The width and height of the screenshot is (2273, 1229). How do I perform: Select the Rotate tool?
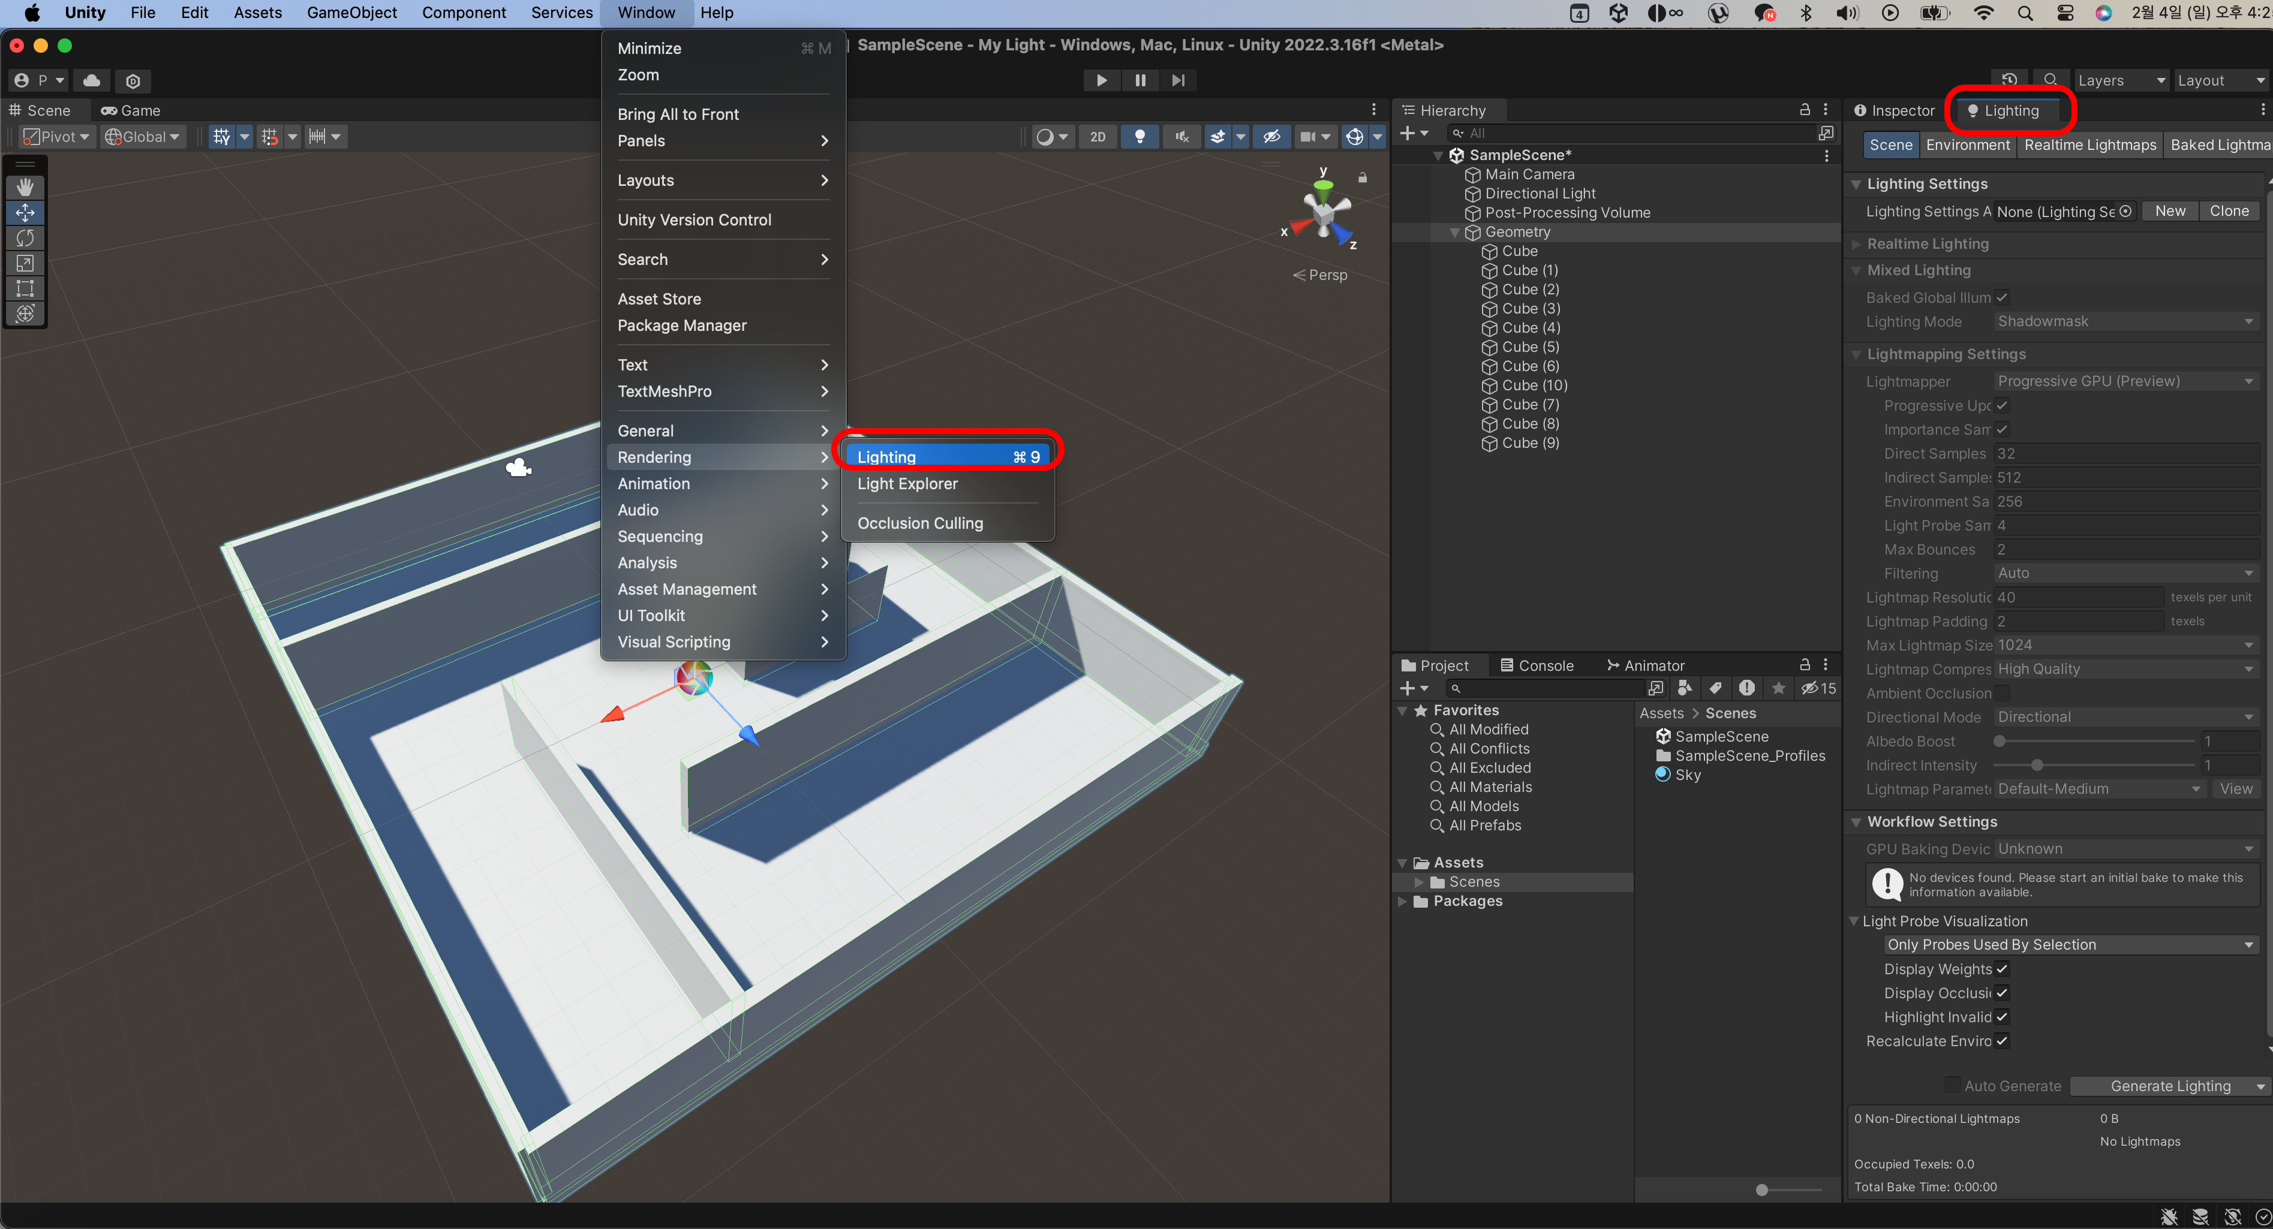point(25,238)
